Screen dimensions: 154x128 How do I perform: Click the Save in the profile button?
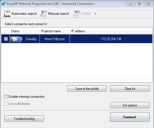87,88
